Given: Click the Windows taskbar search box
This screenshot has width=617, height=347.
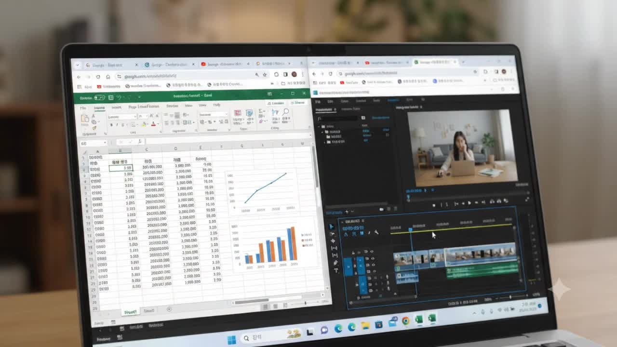Looking at the screenshot, I should pos(270,335).
